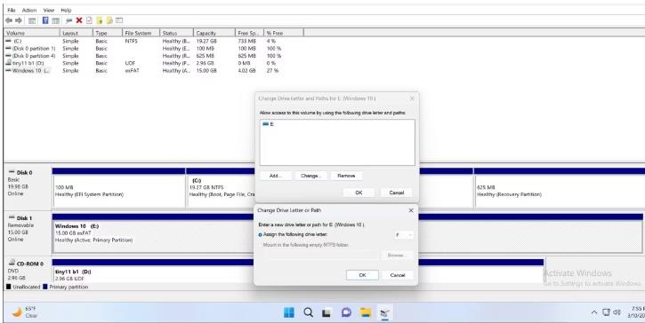645x323 pixels.
Task: Click the red X delete icon in toolbar
Action: (x=79, y=20)
